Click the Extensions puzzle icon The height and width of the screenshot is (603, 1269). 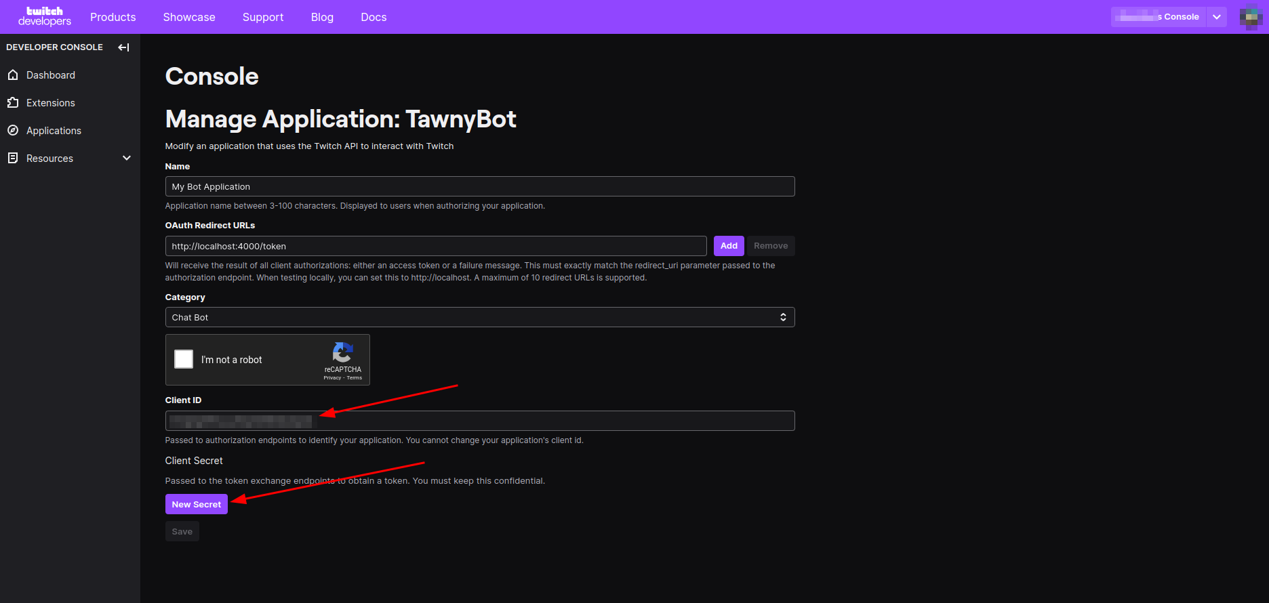(13, 103)
